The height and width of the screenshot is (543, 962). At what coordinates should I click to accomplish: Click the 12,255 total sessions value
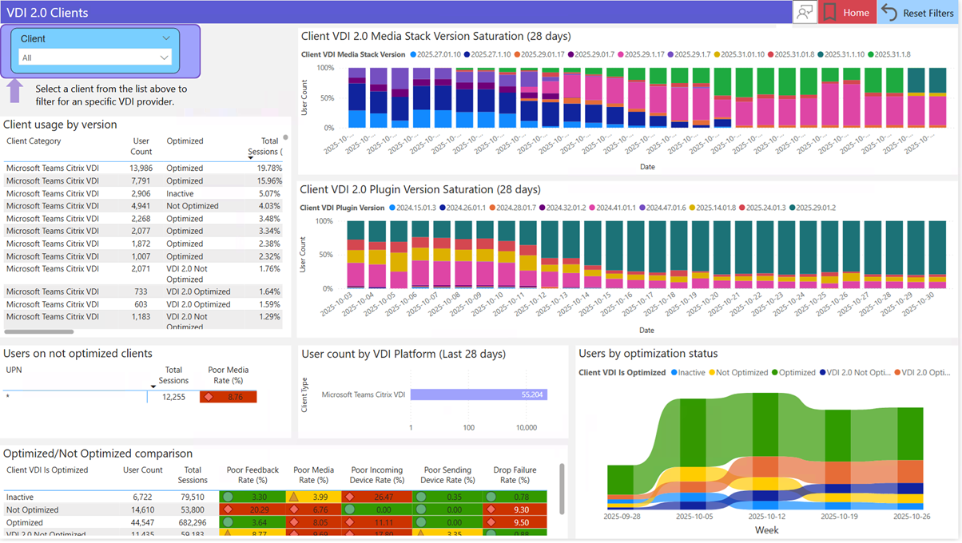[x=173, y=397]
